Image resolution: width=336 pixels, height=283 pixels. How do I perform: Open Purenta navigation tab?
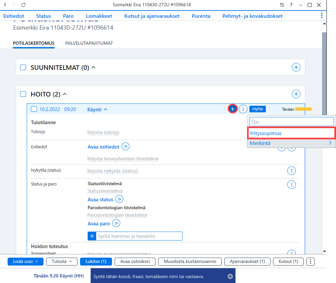(201, 16)
